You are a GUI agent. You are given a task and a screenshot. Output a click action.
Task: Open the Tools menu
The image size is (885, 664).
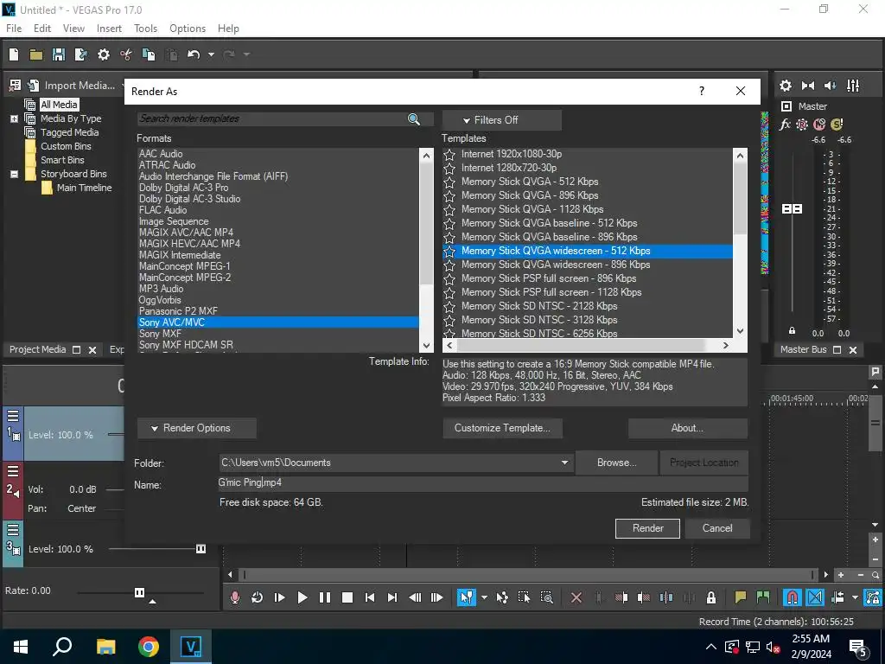point(145,29)
